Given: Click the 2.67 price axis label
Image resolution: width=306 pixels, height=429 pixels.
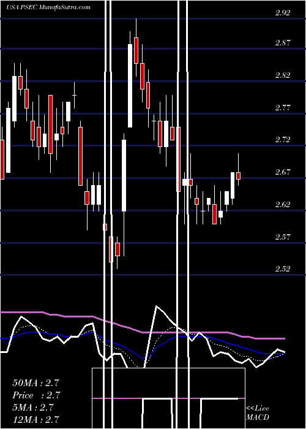Looking at the screenshot, I should [283, 172].
